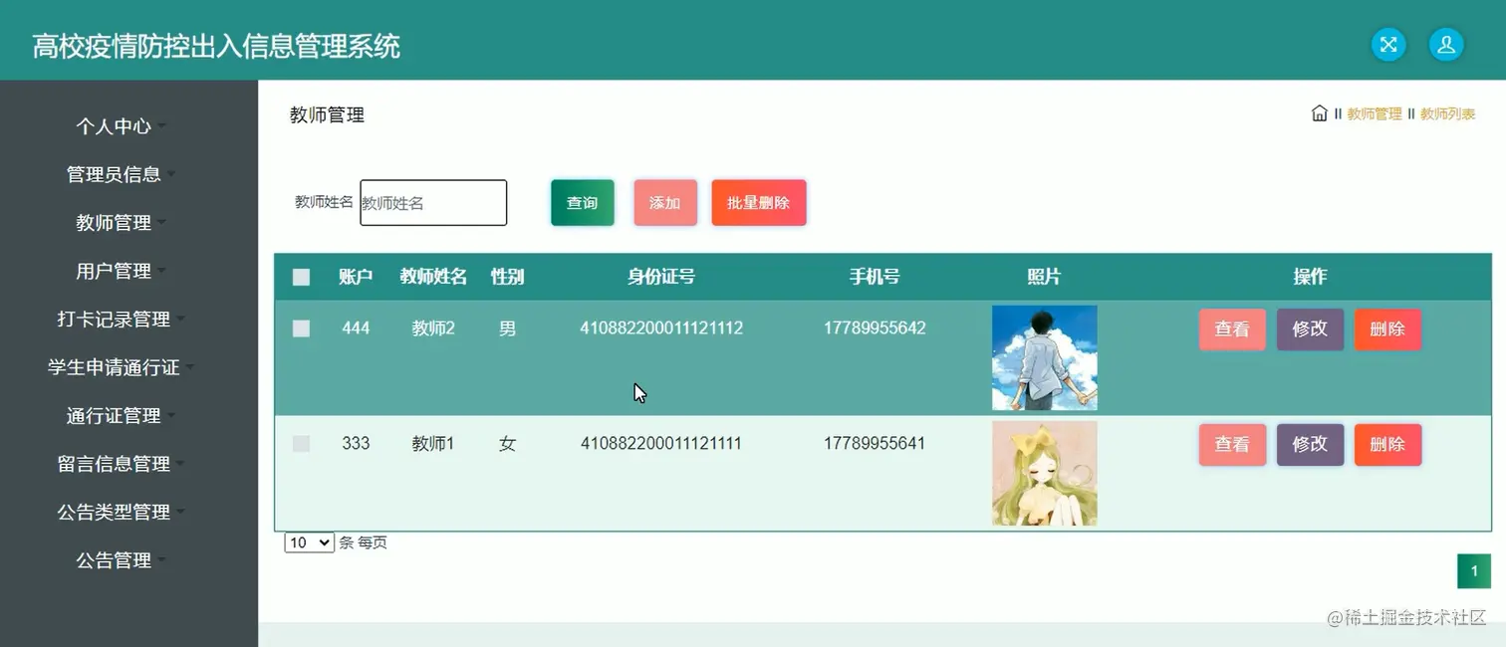Edit 教师1 using 修改 button

[x=1310, y=445]
